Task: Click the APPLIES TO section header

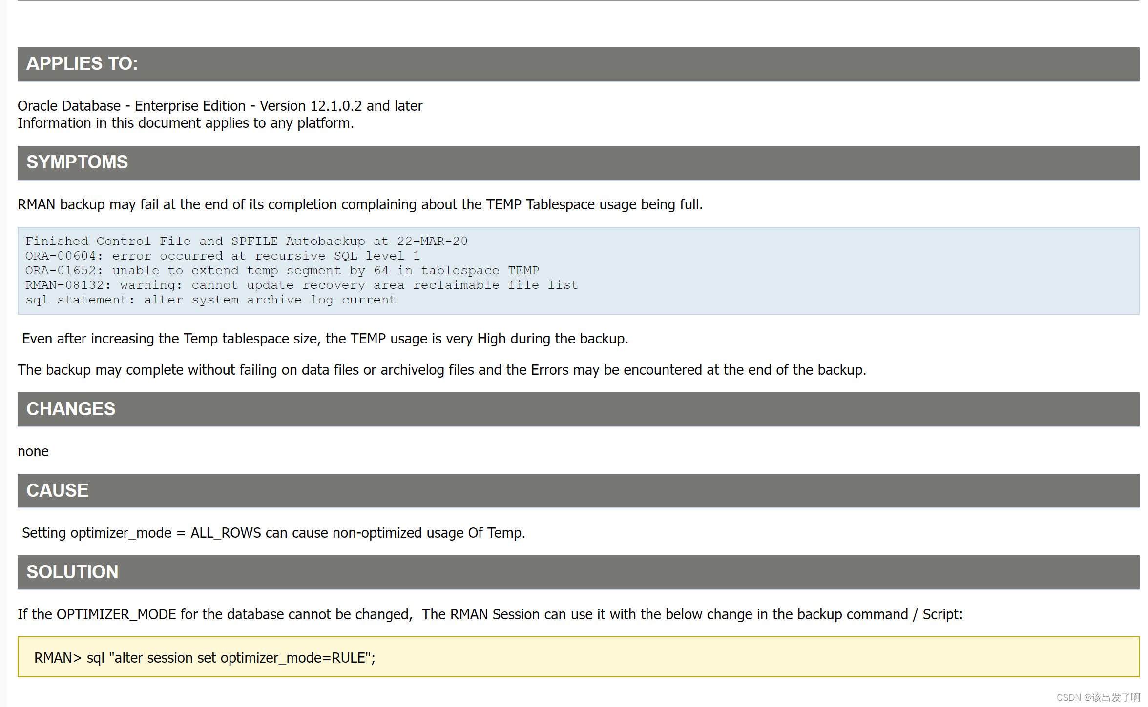Action: (x=578, y=64)
